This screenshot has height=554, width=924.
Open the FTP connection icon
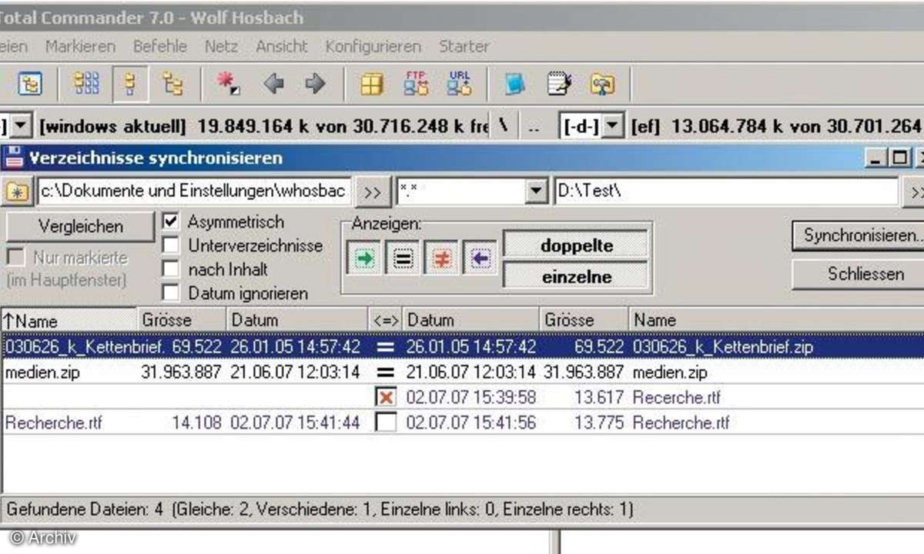416,84
